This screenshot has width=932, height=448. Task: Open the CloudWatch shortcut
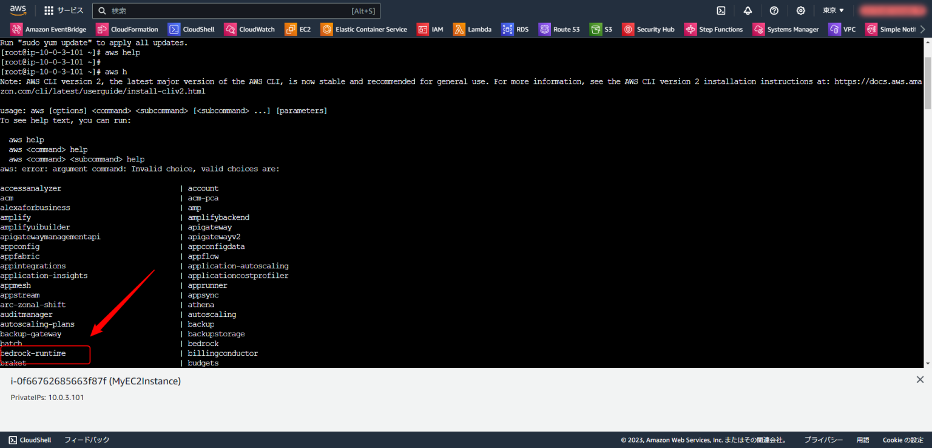click(250, 29)
